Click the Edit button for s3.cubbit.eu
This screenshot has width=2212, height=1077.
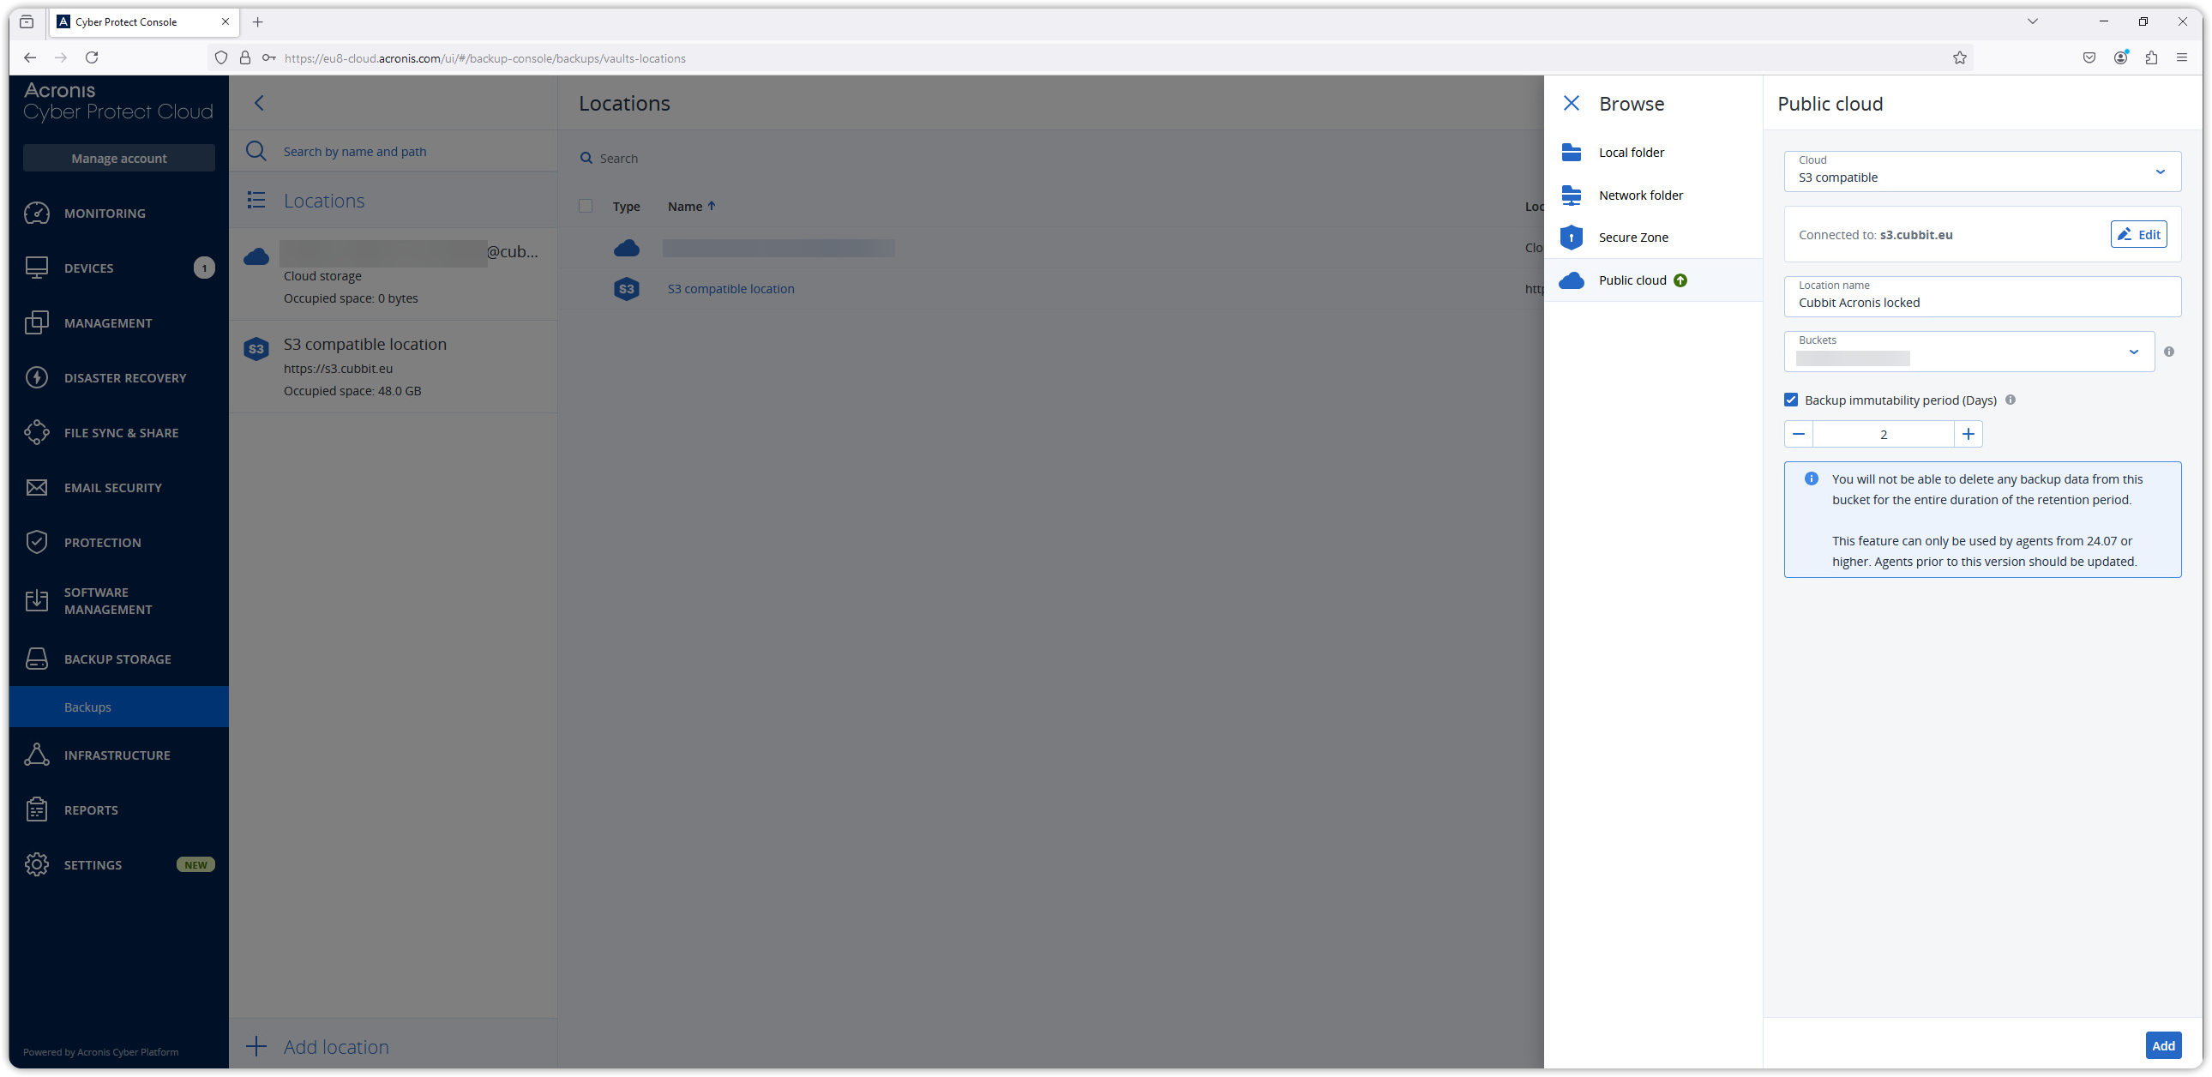(x=2138, y=234)
